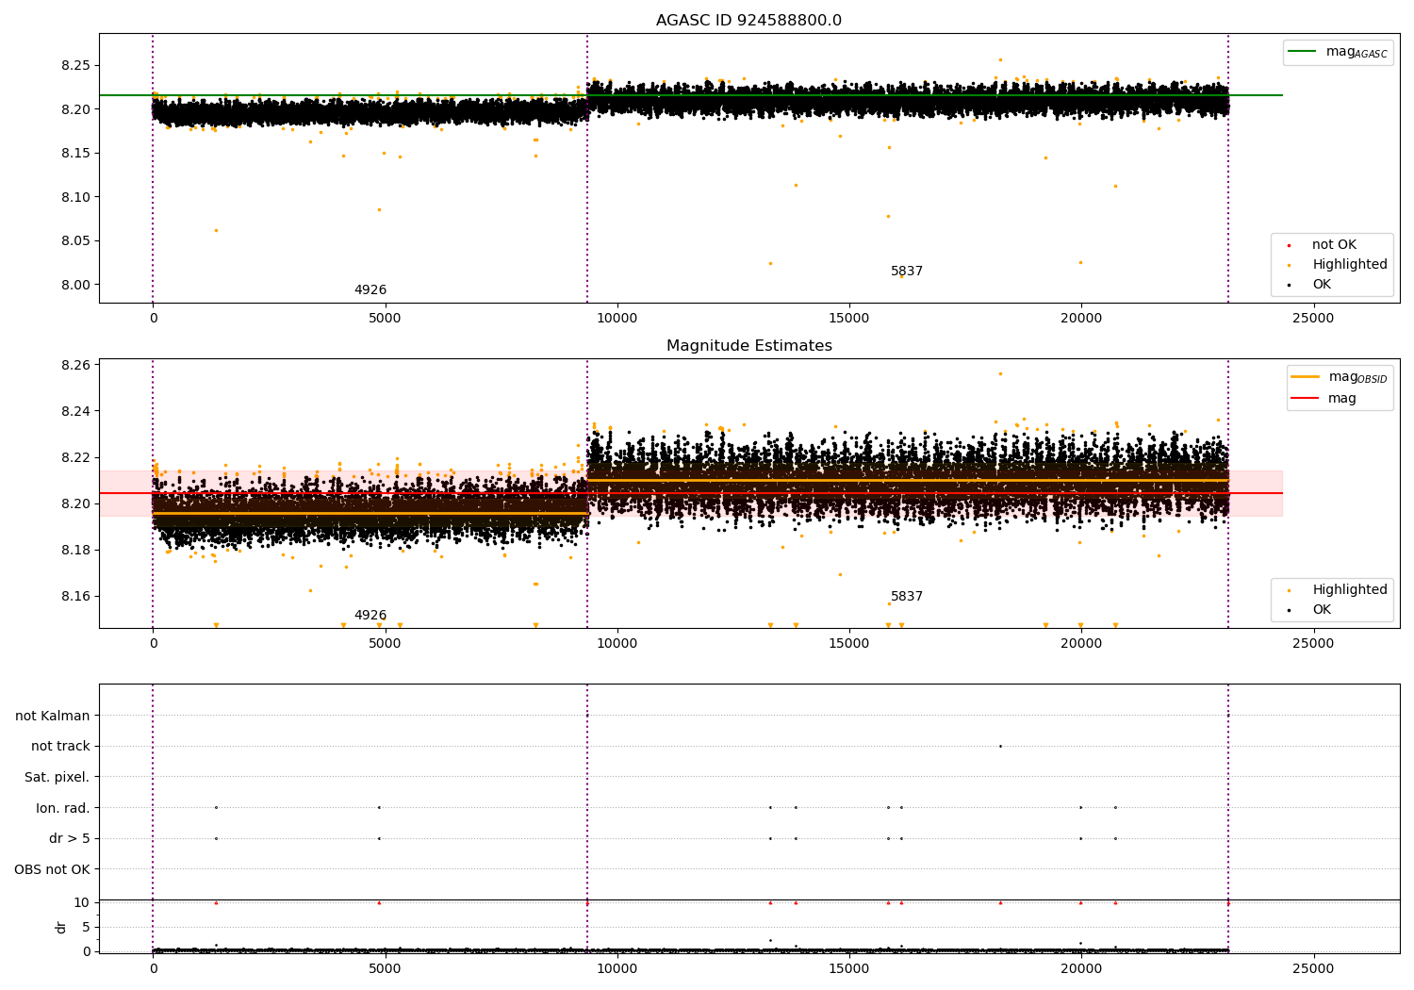1414x990 pixels.
Task: Click the "5" tick on the dr axis
Action: point(86,927)
